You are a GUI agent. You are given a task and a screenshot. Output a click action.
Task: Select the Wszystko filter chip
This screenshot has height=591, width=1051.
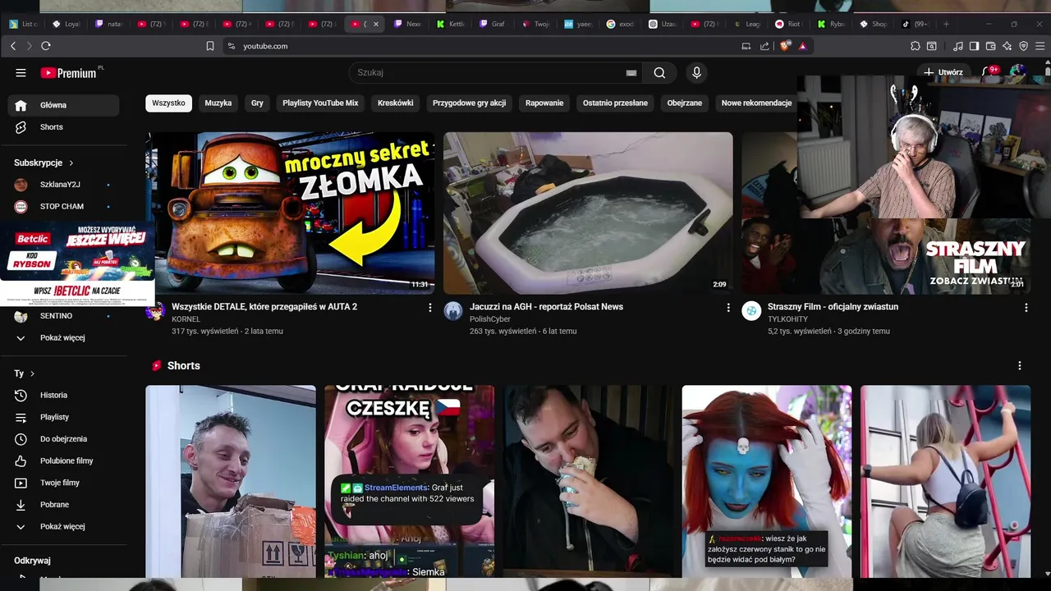(x=168, y=103)
